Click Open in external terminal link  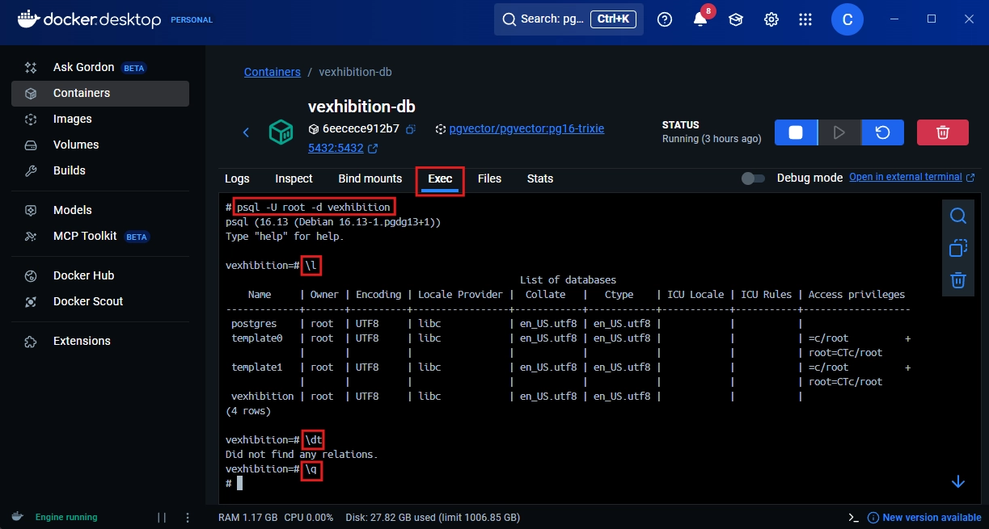click(x=912, y=177)
